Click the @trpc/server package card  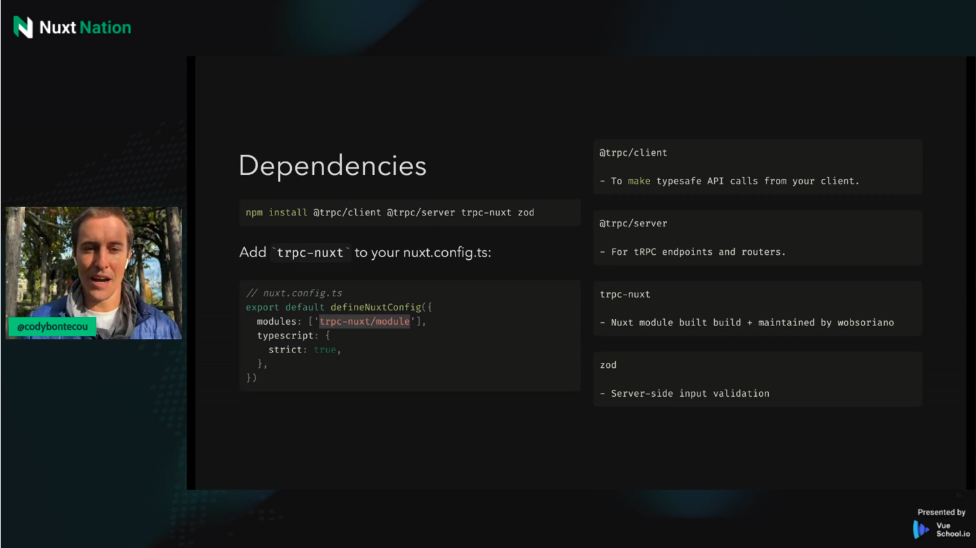(x=757, y=237)
